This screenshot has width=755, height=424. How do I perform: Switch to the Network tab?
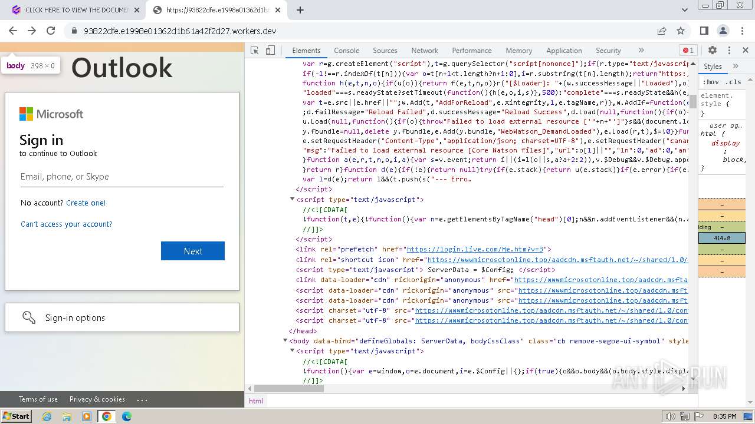click(x=425, y=51)
